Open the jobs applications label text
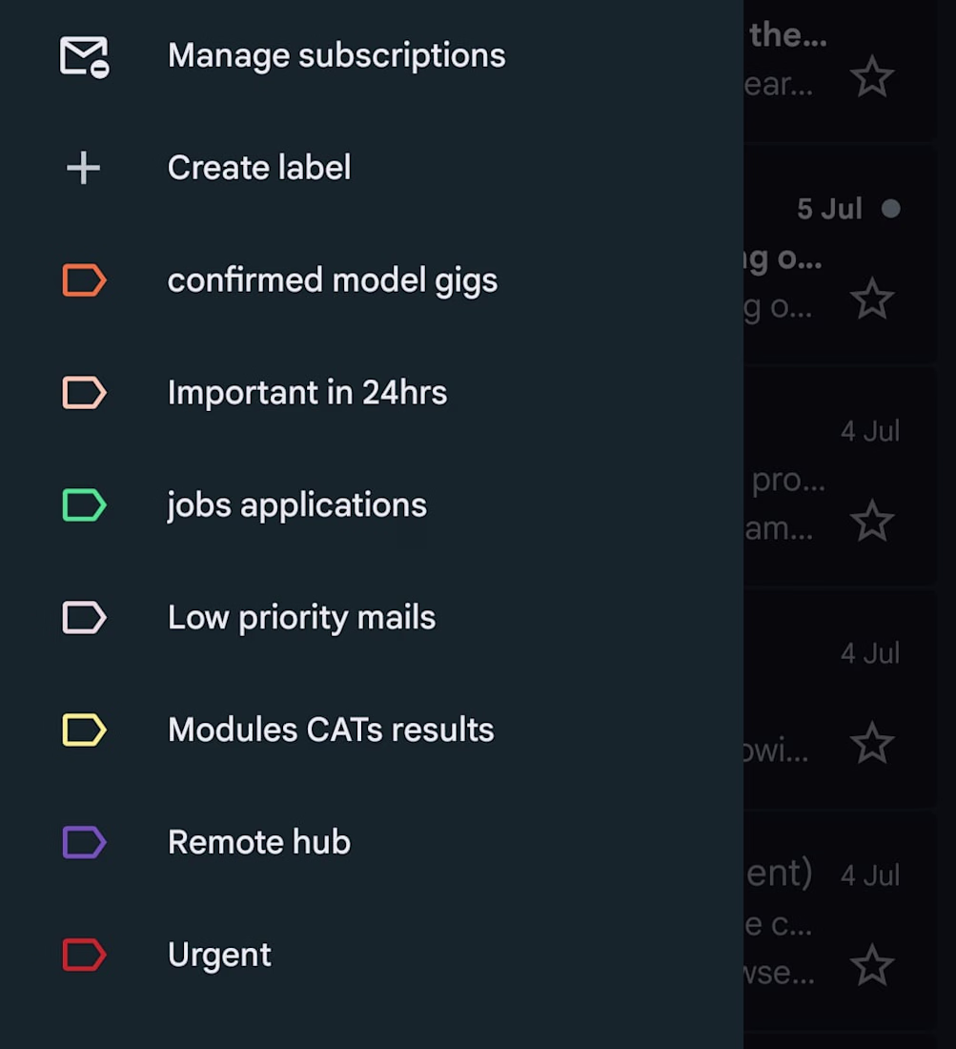Viewport: 956px width, 1049px height. point(296,505)
